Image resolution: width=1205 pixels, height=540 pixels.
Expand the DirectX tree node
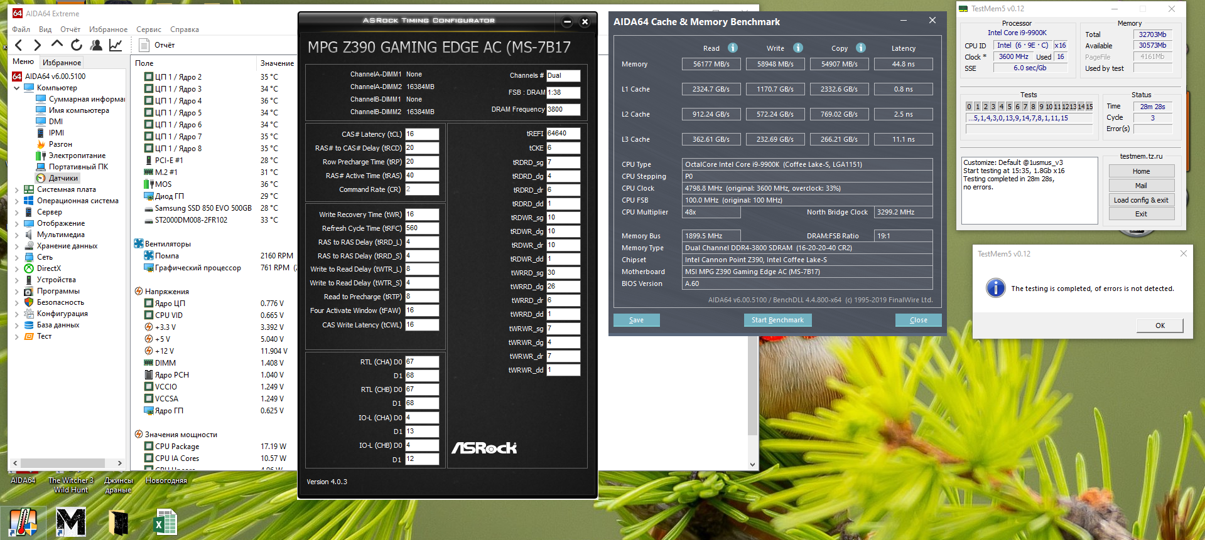17,268
